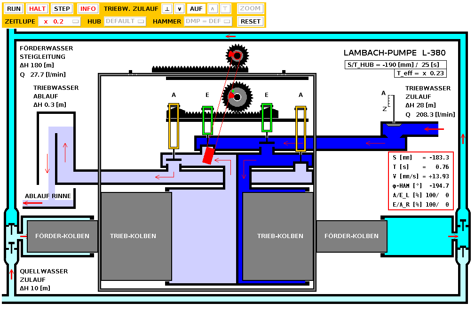
Task: Click the φ-HAM -194.7 readout
Action: tap(421, 186)
